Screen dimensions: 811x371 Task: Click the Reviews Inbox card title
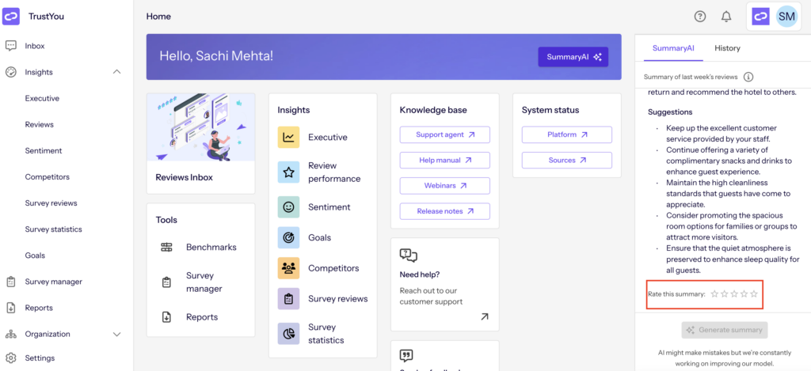184,177
